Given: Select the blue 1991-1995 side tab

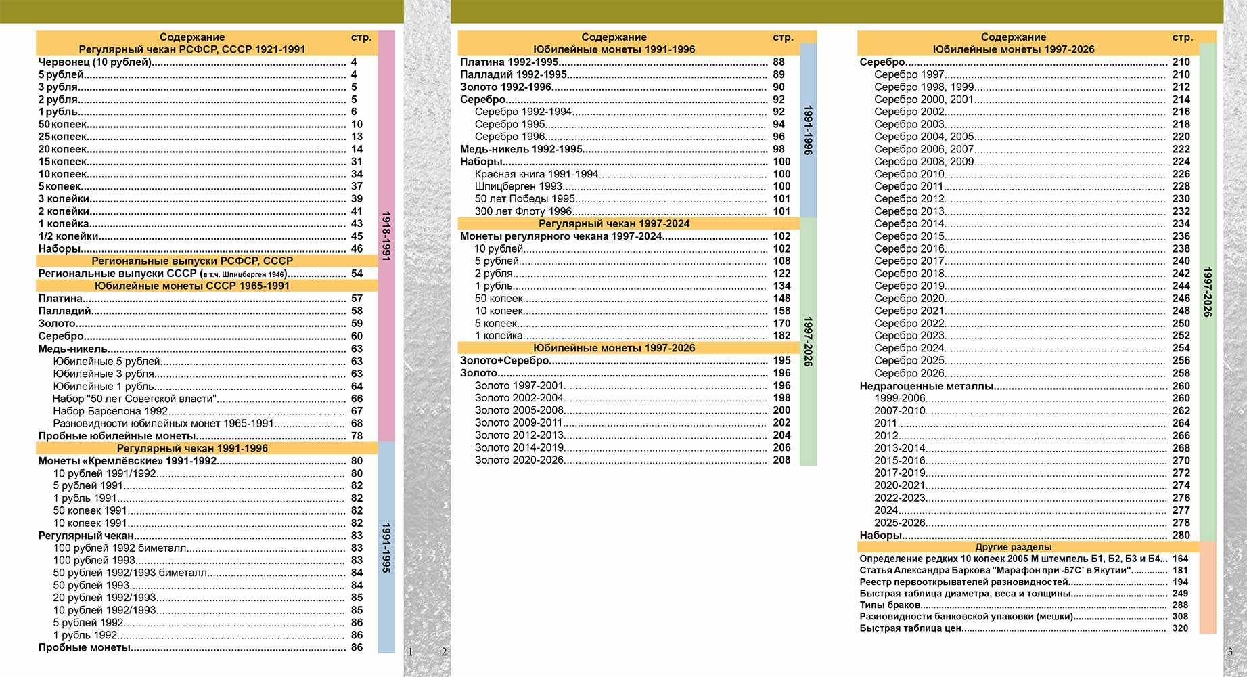Looking at the screenshot, I should click(386, 547).
